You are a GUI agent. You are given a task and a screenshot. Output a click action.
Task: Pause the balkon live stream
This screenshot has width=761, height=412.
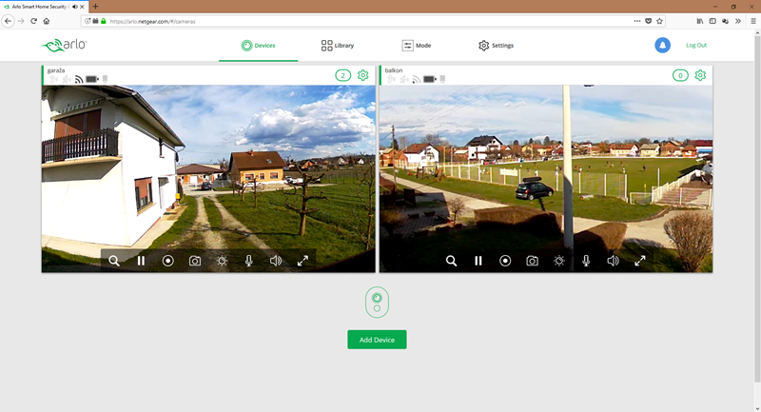click(x=478, y=261)
